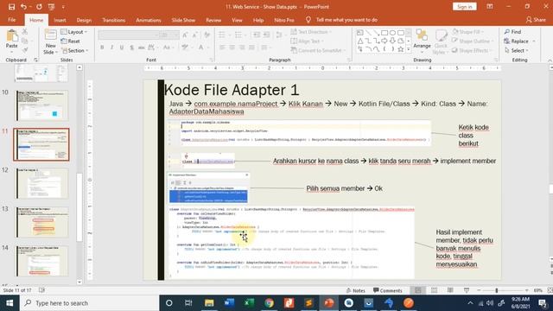Open Excel from taskbar
553x311 pixels.
click(x=249, y=303)
